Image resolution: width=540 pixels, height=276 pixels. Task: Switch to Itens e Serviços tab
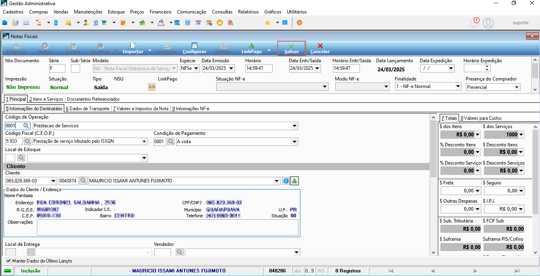(46, 99)
